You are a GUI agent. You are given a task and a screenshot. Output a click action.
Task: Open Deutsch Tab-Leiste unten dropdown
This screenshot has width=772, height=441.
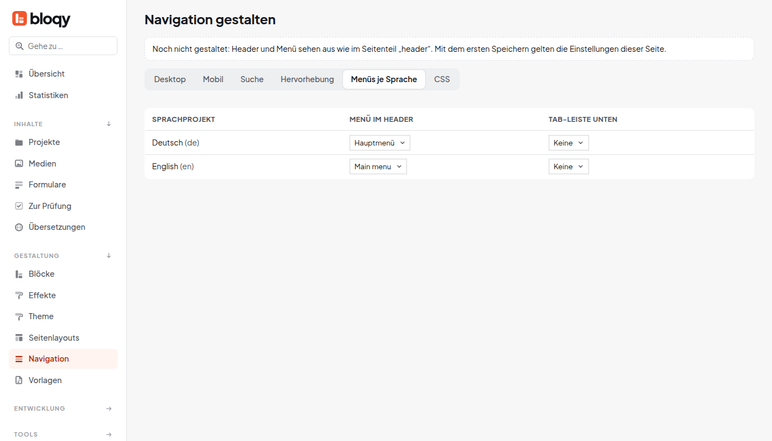(x=569, y=143)
